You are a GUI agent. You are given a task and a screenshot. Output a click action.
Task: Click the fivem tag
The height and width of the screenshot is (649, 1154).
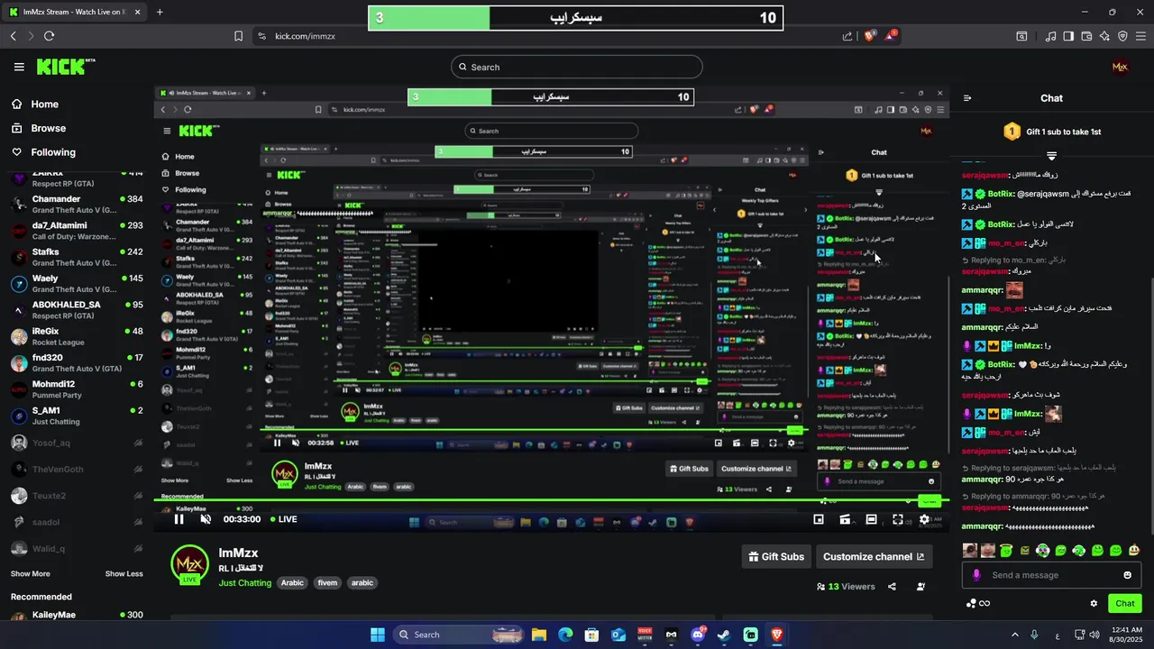pos(327,583)
